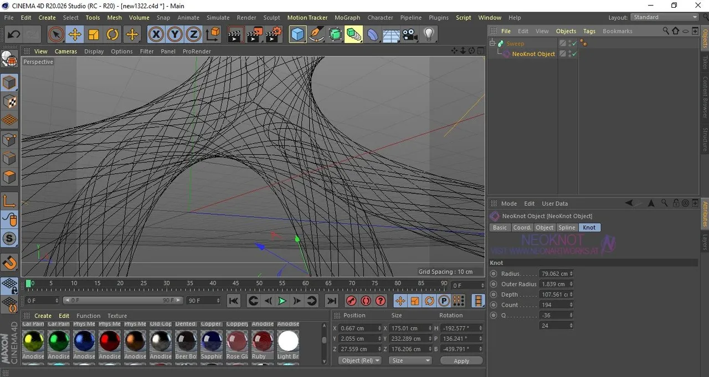
Task: Select the Sapphire blue material
Action: point(211,341)
